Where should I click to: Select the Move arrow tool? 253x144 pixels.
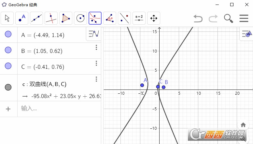(x=7, y=18)
